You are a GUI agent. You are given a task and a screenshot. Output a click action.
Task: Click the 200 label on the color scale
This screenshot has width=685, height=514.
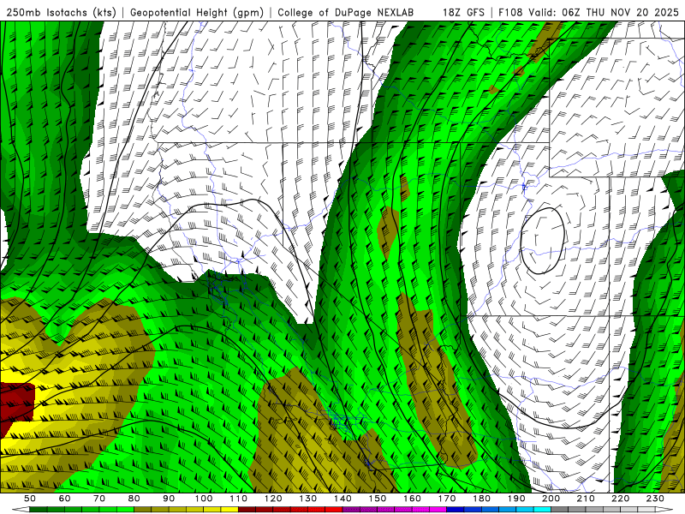point(551,499)
